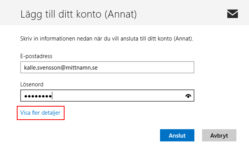
Task: Cancel with the Avbryt button
Action: click(219, 135)
